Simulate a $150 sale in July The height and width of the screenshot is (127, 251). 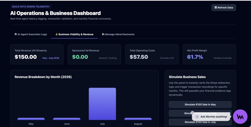200,122
